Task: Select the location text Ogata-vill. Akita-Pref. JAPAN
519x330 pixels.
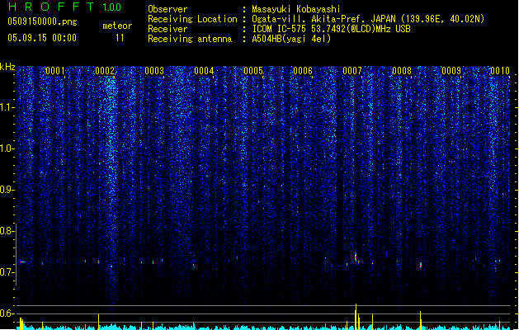Action: tap(324, 19)
